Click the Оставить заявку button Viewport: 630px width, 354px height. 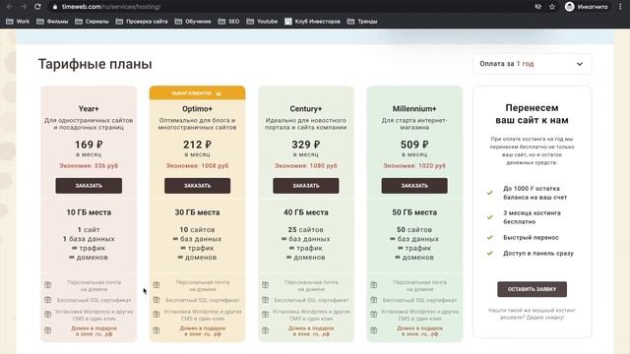[532, 289]
